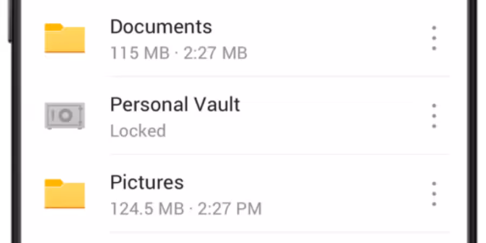486x243 pixels.
Task: Tap the dial on the vault safe icon
Action: (65, 116)
